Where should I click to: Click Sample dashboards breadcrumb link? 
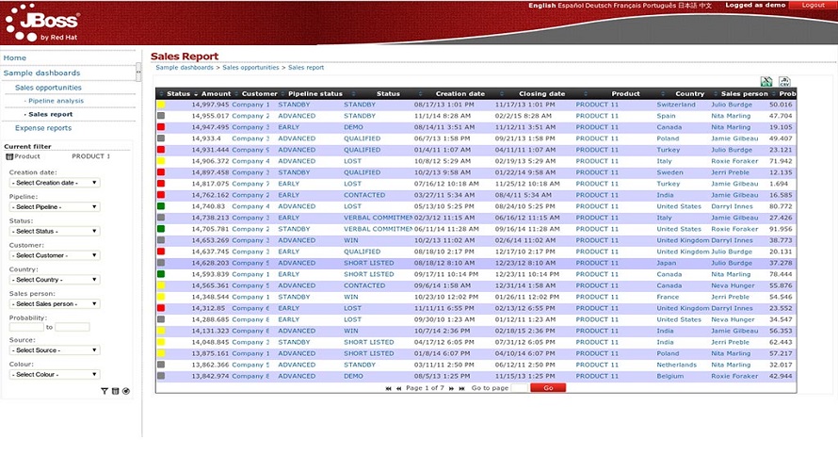pos(185,68)
